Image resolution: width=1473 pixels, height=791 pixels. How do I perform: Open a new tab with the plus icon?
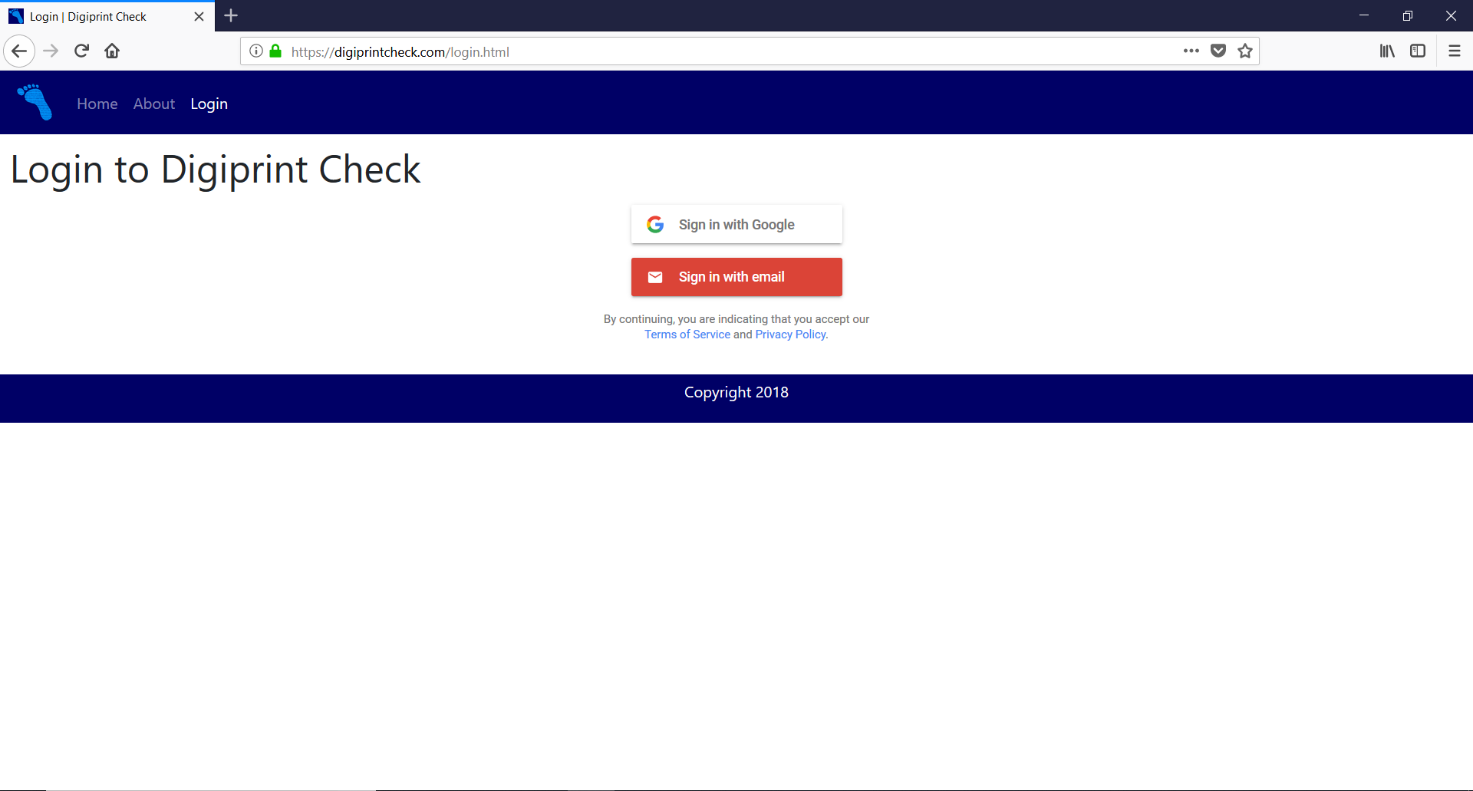[x=231, y=15]
